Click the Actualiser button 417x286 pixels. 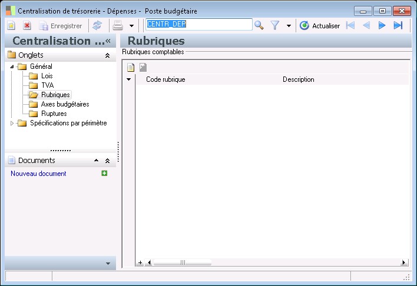(x=320, y=25)
